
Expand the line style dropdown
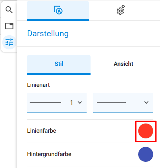click(123, 103)
